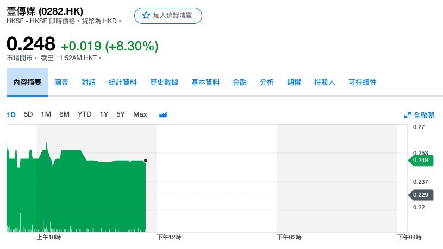Choose the 1M chart range

click(46, 114)
